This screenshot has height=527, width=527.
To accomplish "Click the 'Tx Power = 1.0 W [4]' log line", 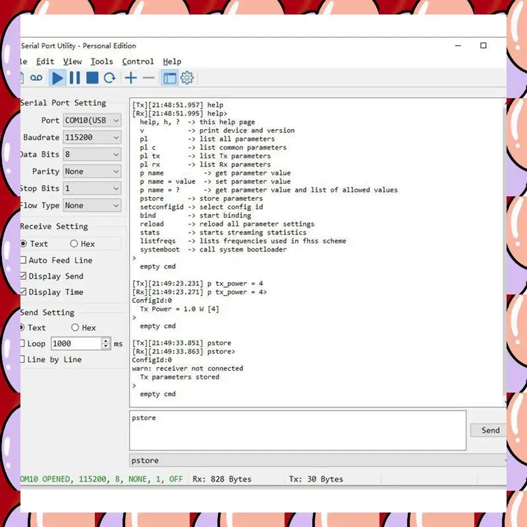I will point(179,309).
